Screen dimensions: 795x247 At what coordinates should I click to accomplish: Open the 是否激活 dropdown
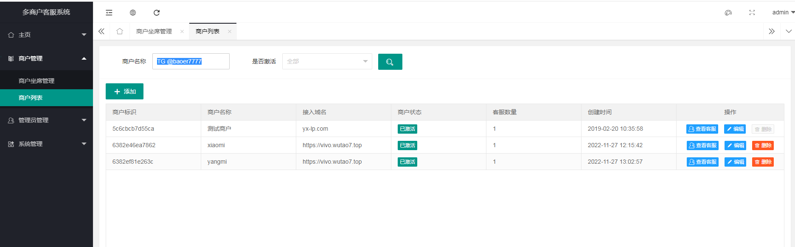[327, 62]
